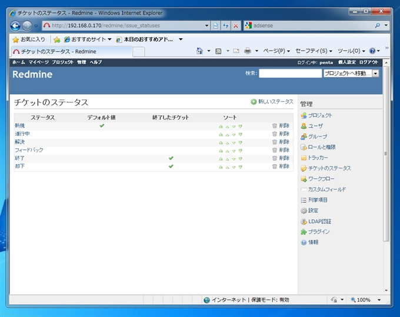
Task: Click ログアウト to log out
Action: [x=369, y=62]
